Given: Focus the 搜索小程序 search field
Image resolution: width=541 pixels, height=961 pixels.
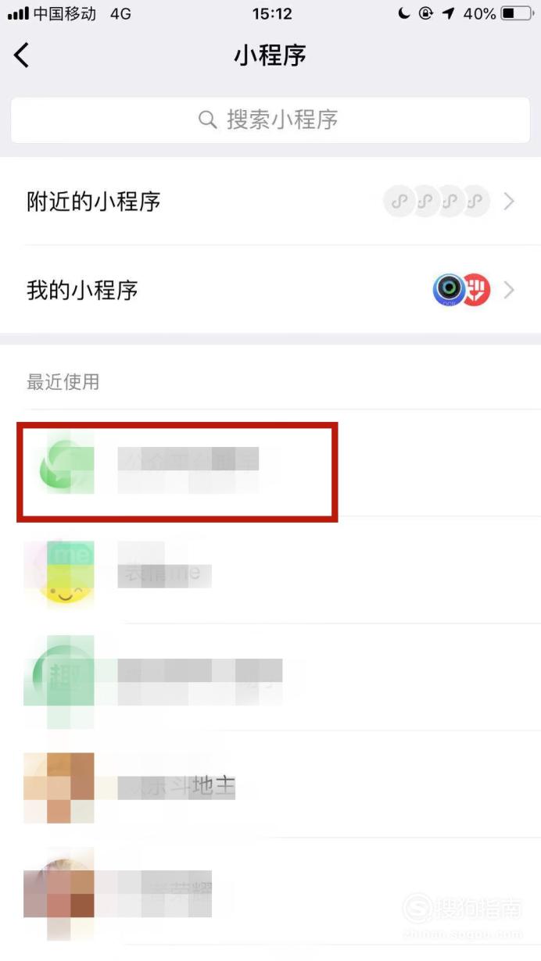Looking at the screenshot, I should pos(270,120).
